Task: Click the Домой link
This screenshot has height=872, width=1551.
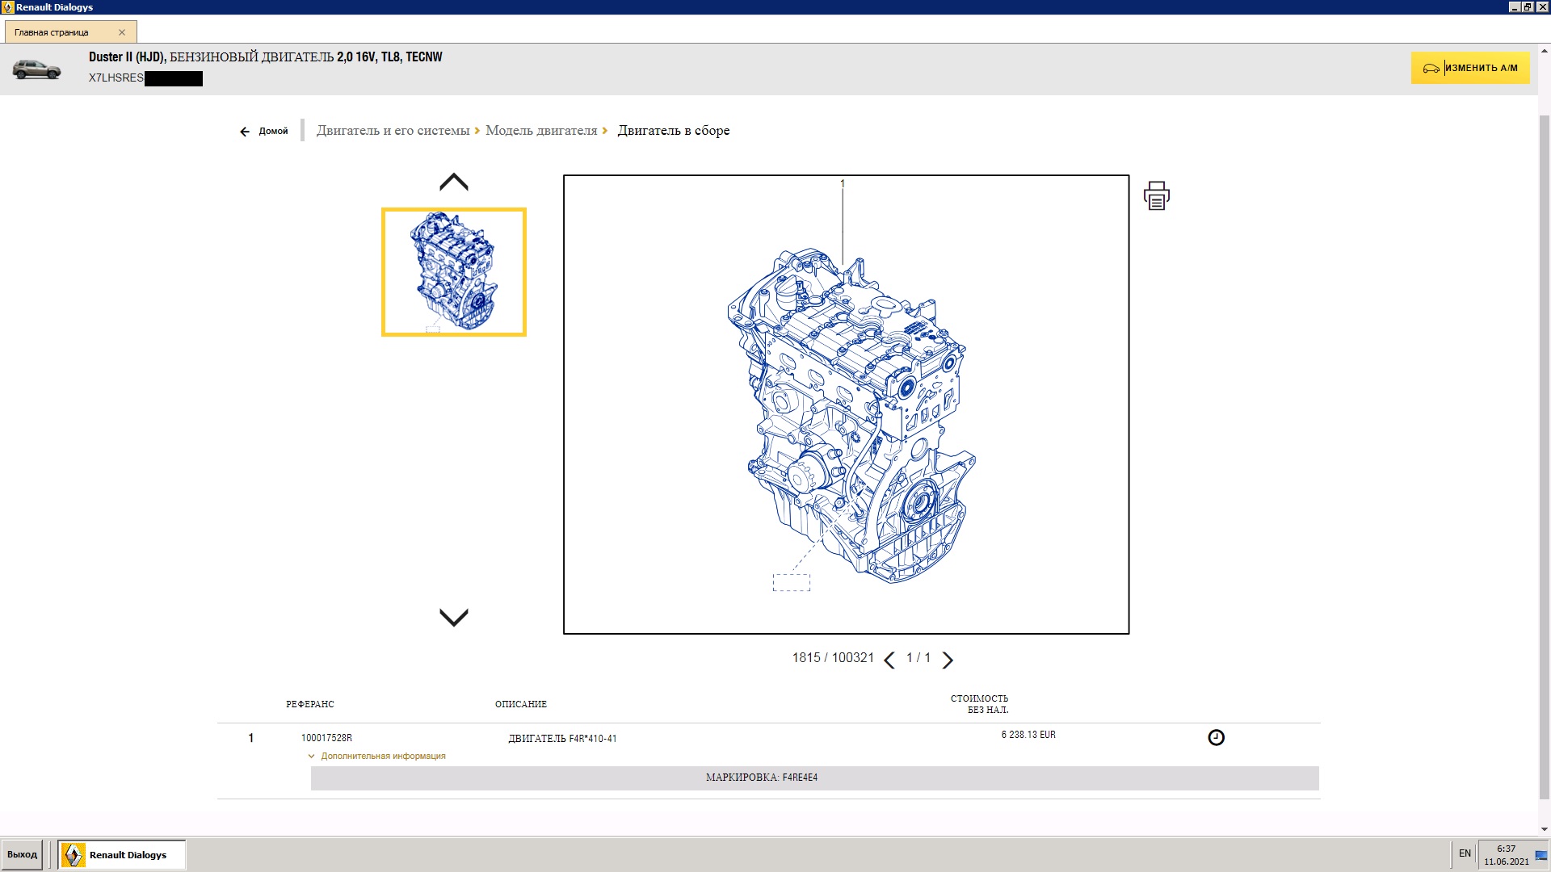Action: point(273,131)
